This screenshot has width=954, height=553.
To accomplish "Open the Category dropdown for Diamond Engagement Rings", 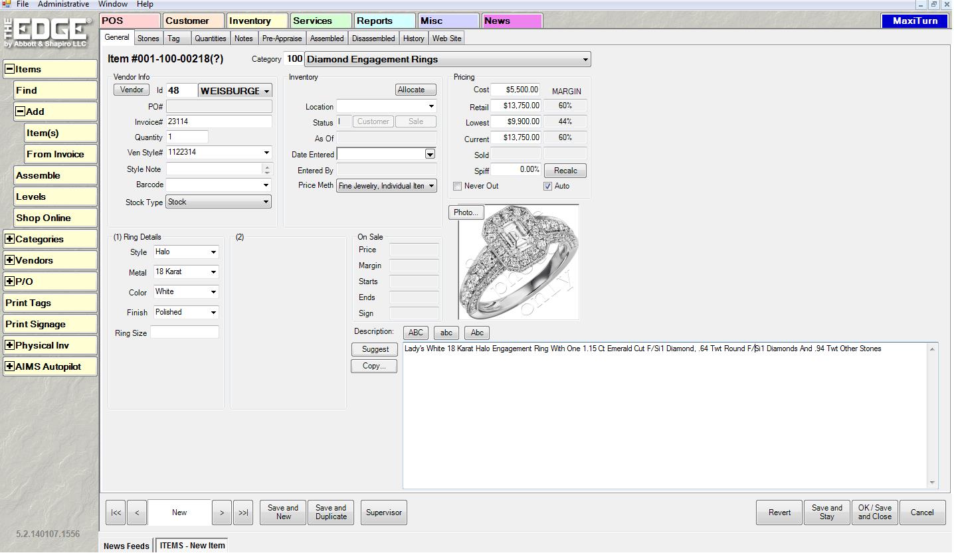I will pos(585,60).
